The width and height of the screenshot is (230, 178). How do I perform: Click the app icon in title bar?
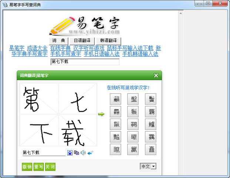pyautogui.click(x=5, y=4)
